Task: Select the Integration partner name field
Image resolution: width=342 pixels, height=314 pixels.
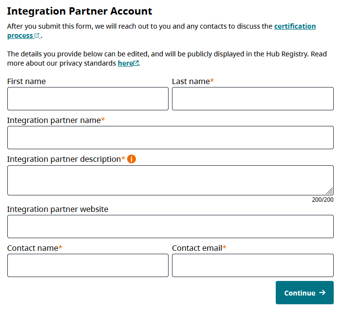Action: coord(170,138)
